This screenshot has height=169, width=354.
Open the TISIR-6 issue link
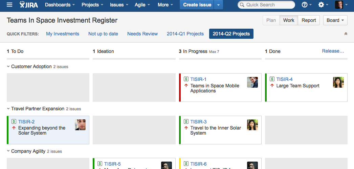[198, 164]
